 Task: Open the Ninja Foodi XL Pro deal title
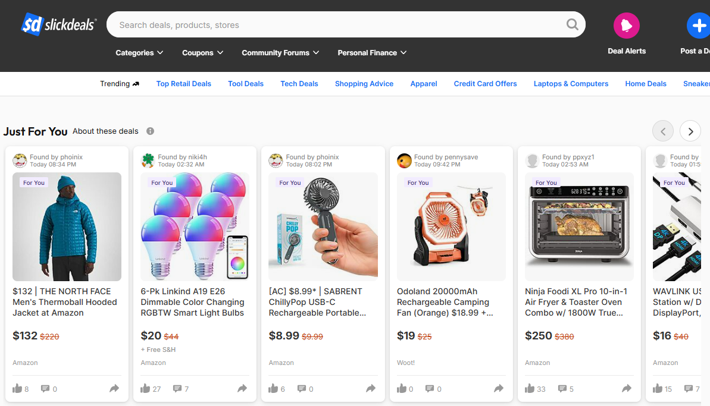(x=576, y=302)
